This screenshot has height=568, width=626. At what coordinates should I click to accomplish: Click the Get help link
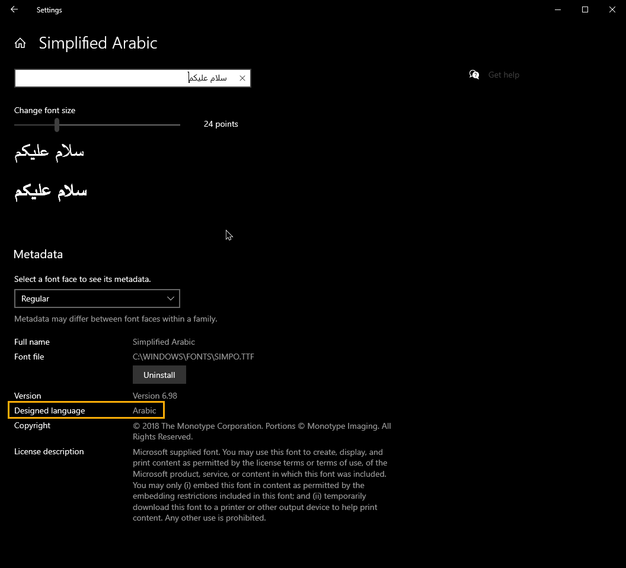click(x=503, y=75)
